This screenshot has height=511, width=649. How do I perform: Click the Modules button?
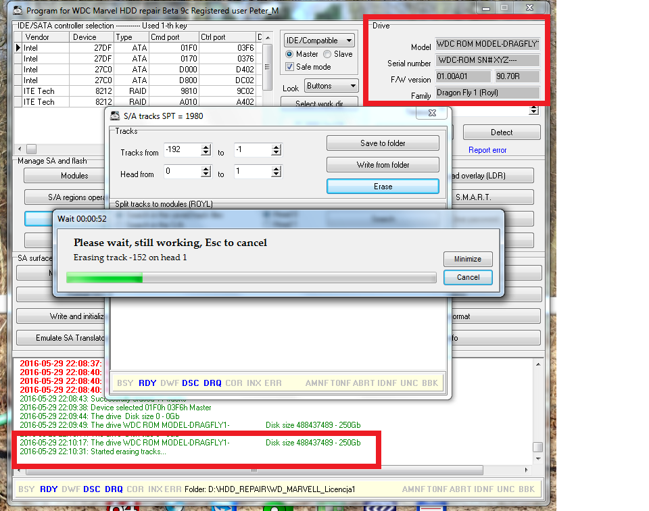tap(65, 176)
